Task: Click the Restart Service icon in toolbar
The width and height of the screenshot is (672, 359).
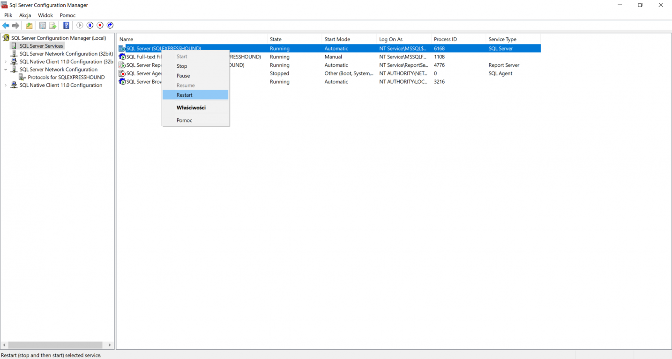Action: click(110, 25)
